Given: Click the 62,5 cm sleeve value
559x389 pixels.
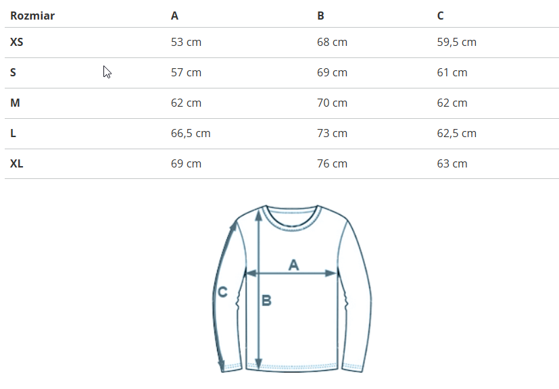Looking at the screenshot, I should [x=456, y=133].
